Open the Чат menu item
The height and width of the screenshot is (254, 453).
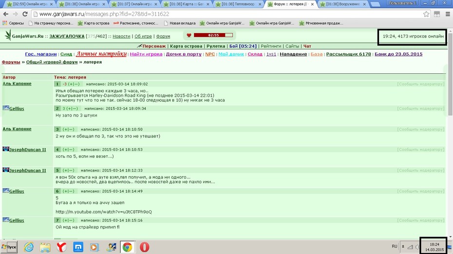(307, 46)
